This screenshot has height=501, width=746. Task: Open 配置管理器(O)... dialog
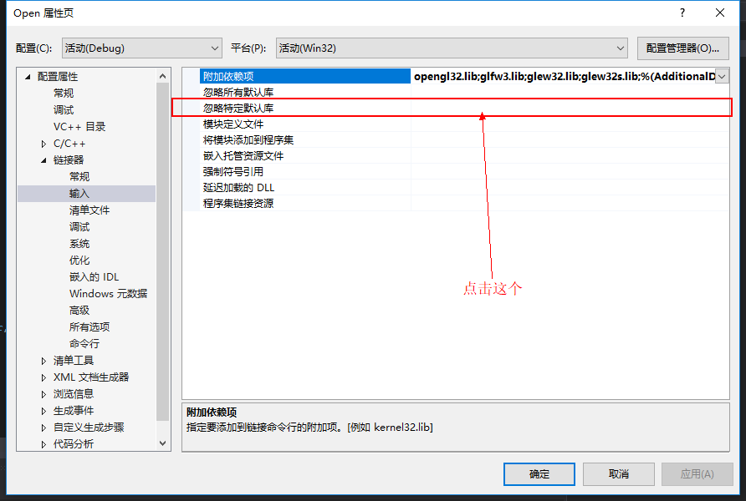[682, 48]
